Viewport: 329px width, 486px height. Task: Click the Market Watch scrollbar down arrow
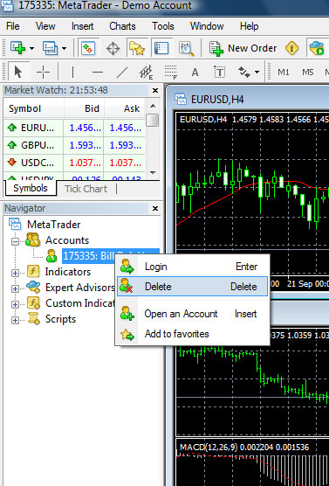pyautogui.click(x=152, y=173)
